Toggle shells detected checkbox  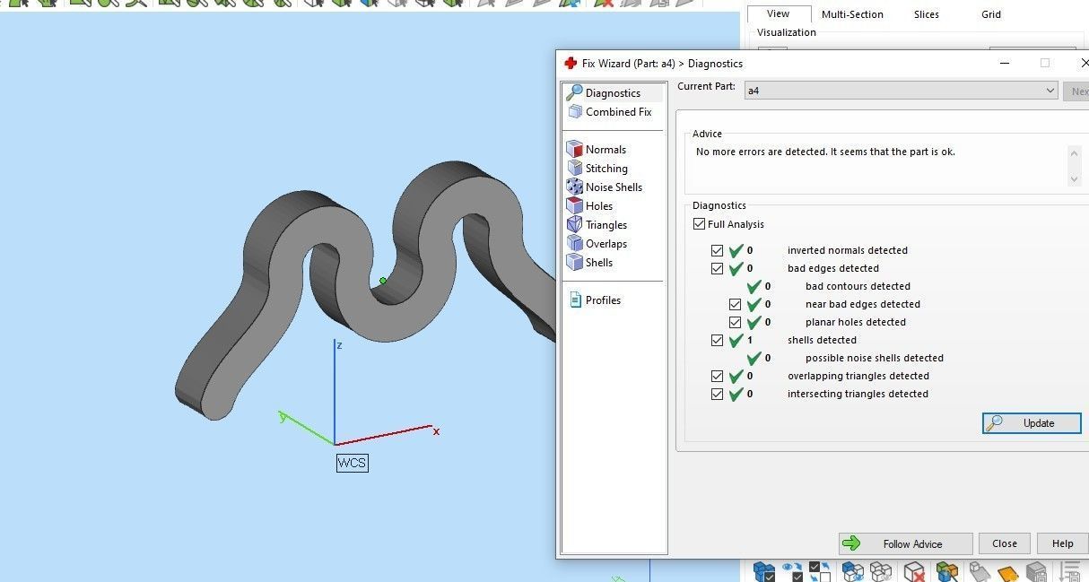(x=717, y=340)
